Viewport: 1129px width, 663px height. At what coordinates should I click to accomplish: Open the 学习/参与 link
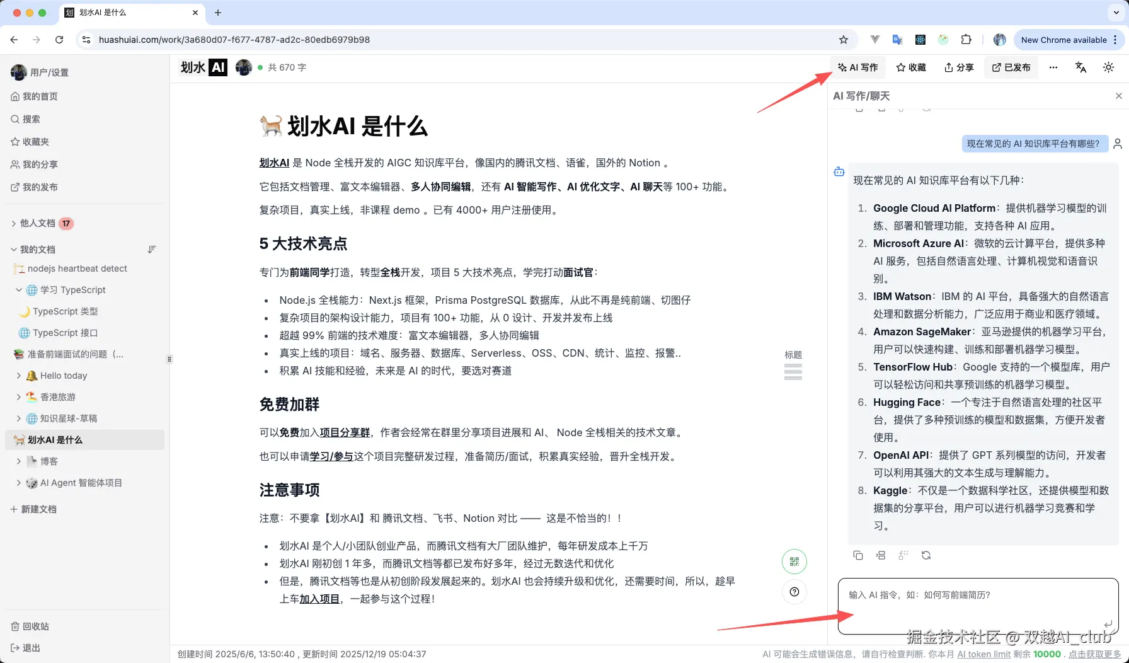(x=331, y=456)
